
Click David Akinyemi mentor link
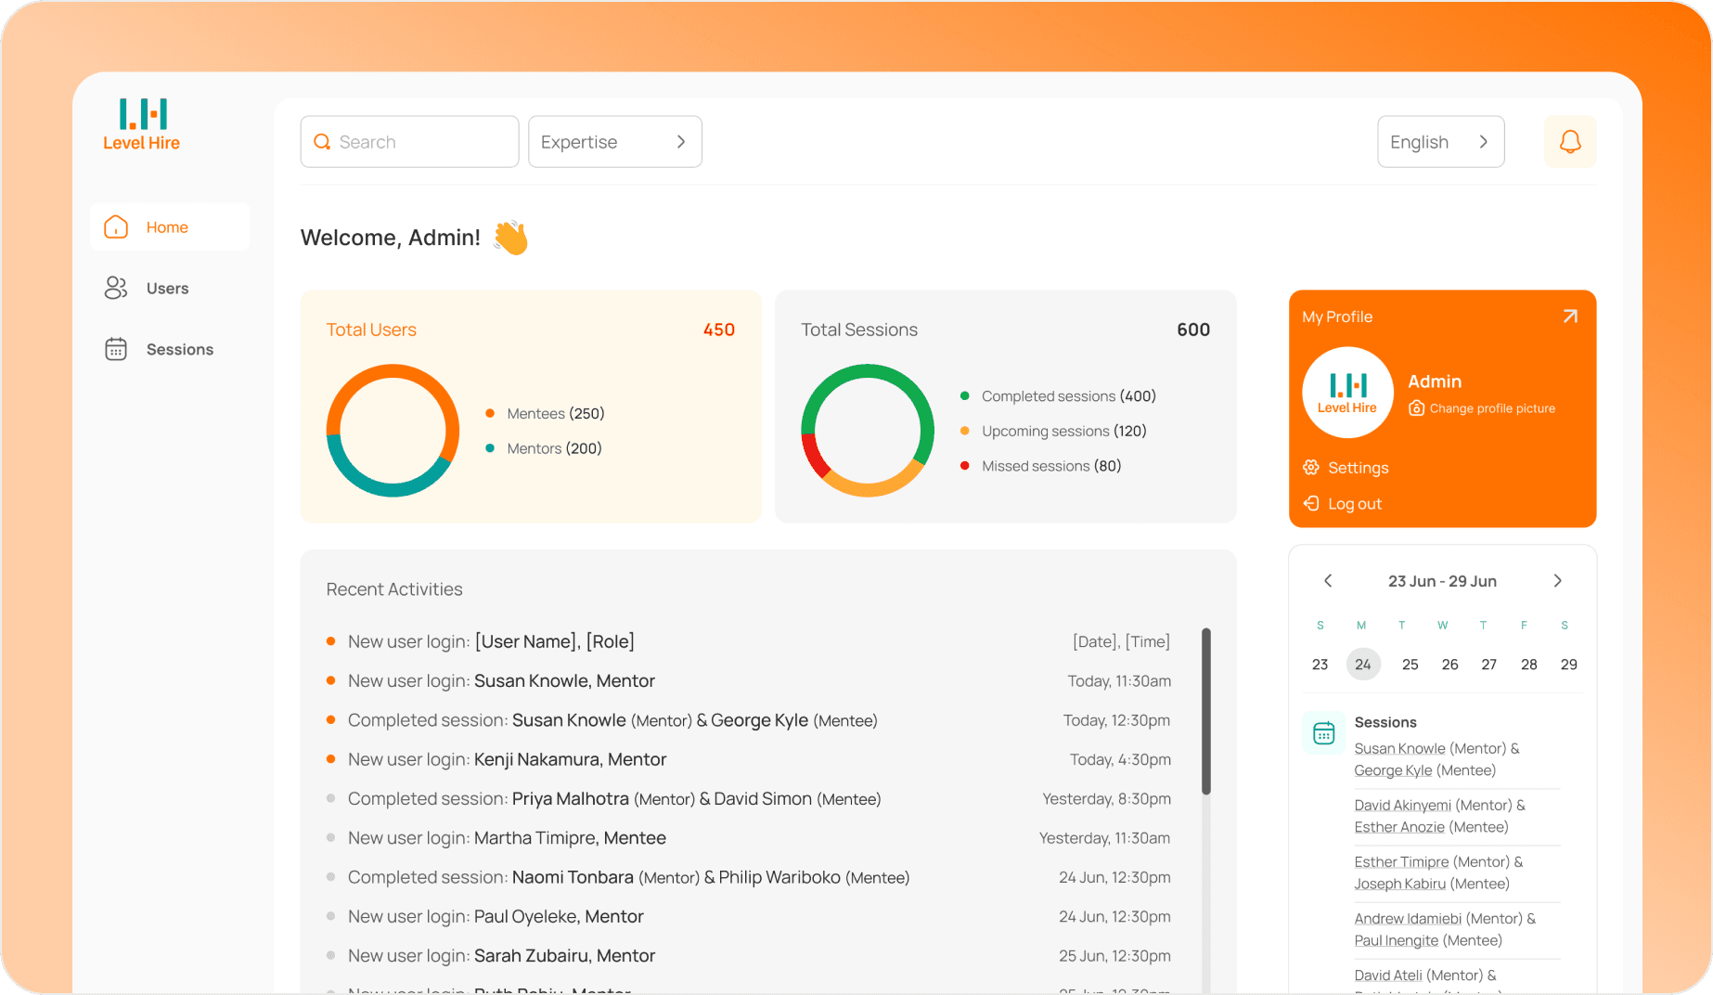tap(1402, 805)
